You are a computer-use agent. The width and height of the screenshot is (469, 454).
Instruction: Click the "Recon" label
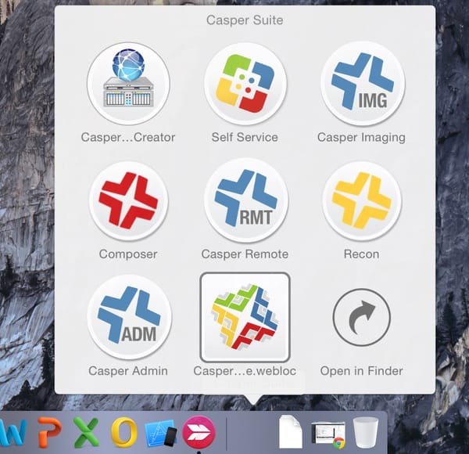pyautogui.click(x=361, y=254)
